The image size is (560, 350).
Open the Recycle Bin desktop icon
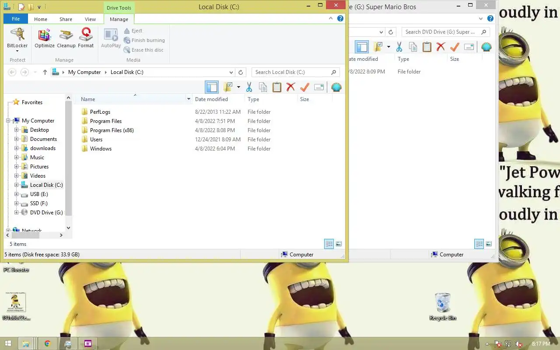point(443,306)
